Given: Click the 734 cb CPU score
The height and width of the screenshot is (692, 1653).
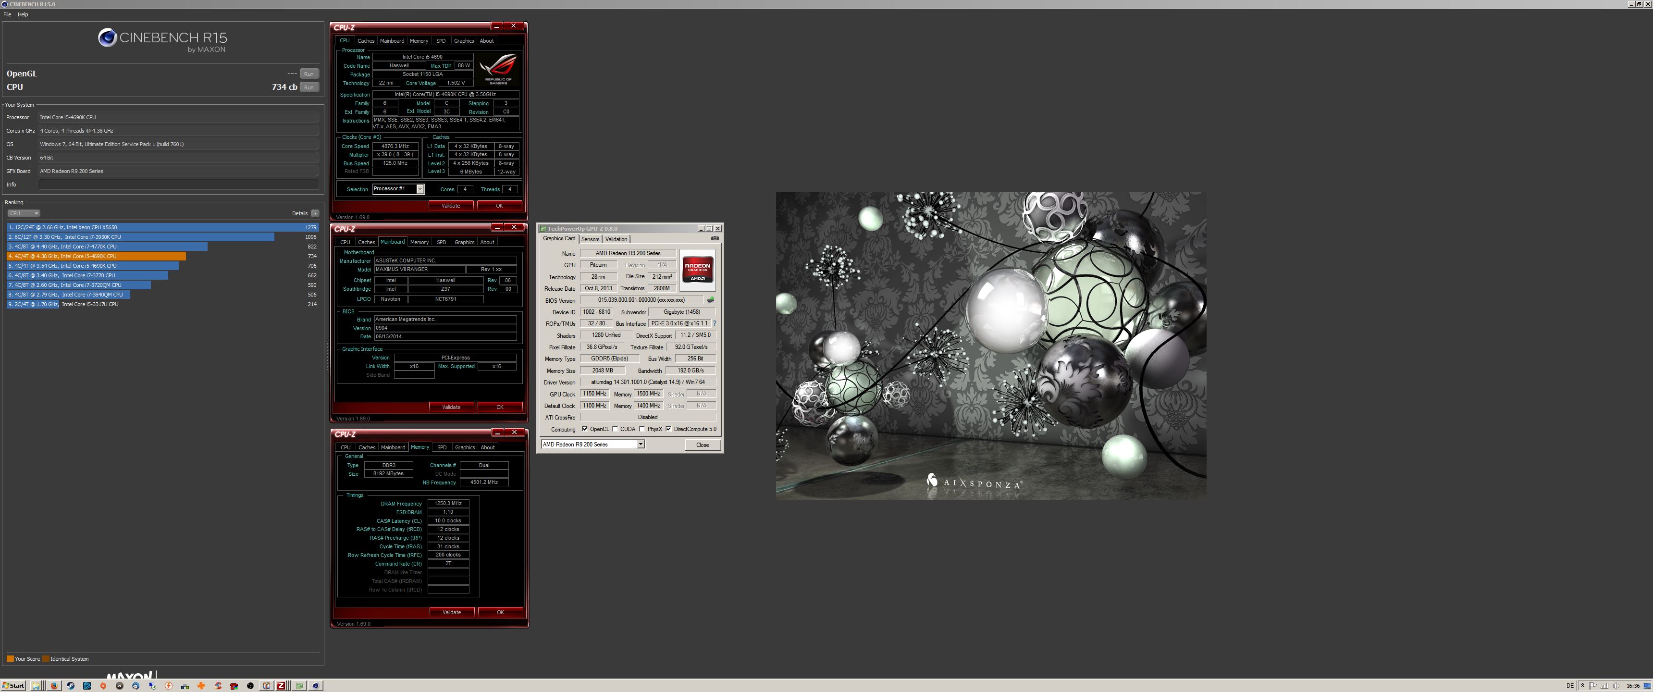Looking at the screenshot, I should (x=284, y=87).
